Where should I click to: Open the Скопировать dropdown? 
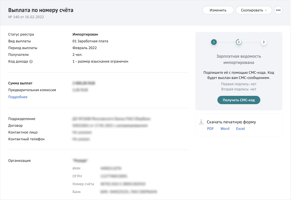pos(253,10)
